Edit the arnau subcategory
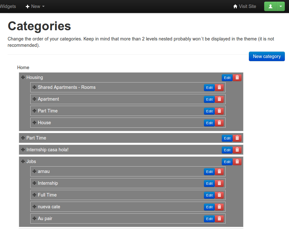The image size is (289, 229). click(209, 172)
